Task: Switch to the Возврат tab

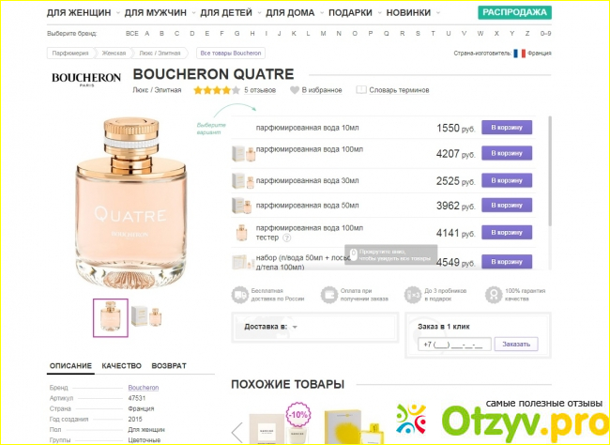Action: click(169, 366)
